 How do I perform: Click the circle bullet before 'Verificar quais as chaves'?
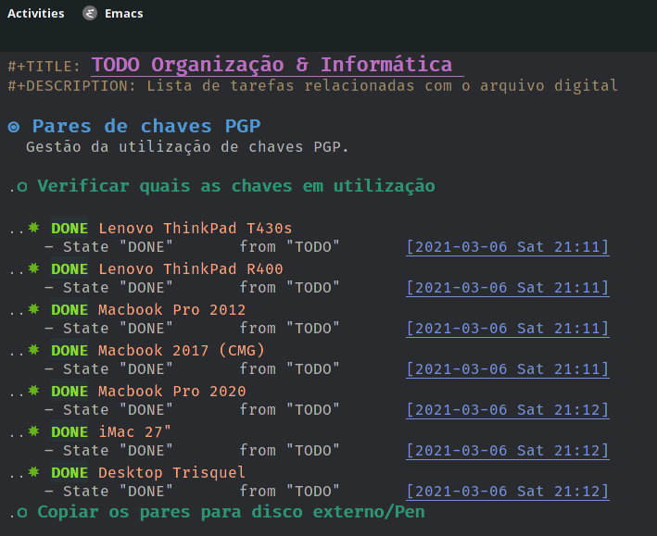click(x=22, y=187)
